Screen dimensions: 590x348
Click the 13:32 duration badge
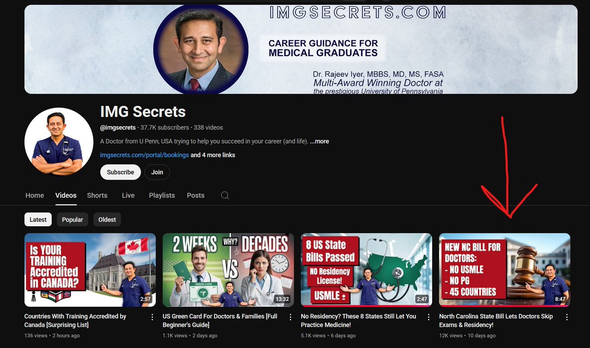282,299
